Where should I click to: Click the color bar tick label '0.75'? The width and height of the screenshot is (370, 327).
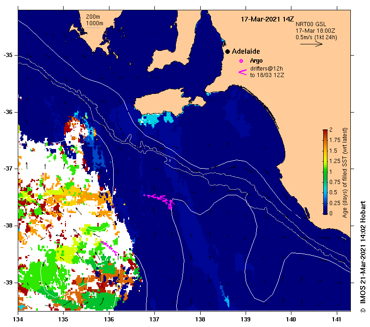point(335,182)
